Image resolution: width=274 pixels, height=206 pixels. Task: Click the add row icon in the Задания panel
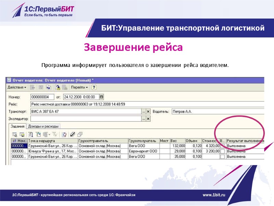point(14,134)
